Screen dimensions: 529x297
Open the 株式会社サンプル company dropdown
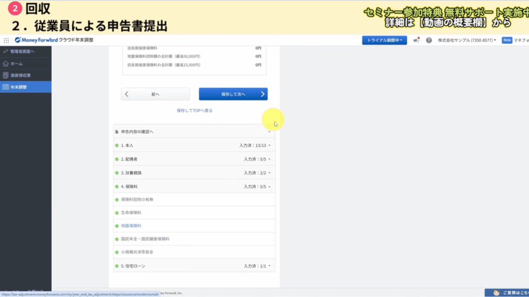(x=467, y=40)
